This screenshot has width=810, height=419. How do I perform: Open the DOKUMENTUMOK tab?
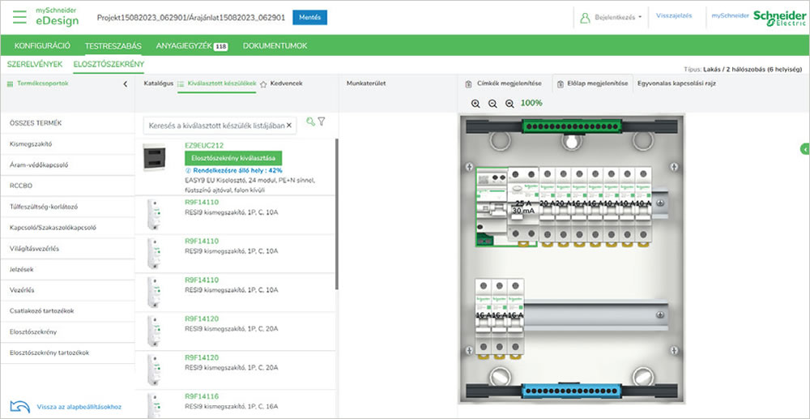click(x=275, y=46)
